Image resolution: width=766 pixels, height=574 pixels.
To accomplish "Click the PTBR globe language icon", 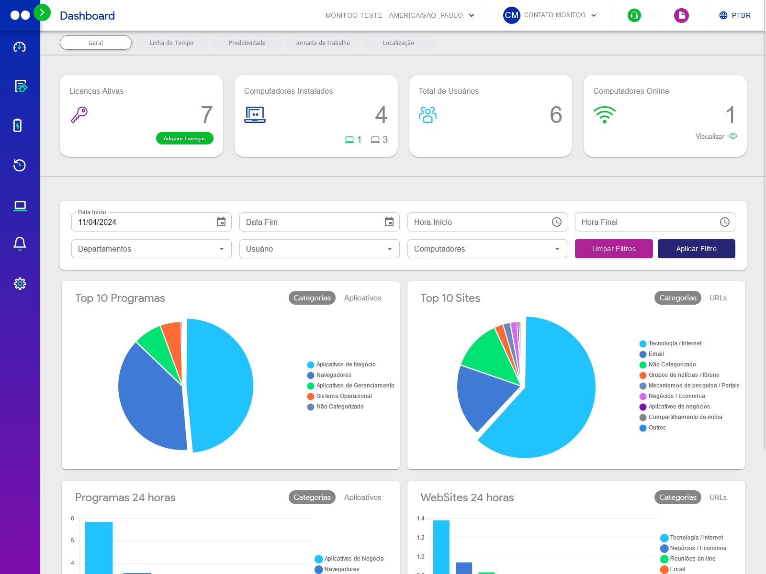I will coord(723,15).
